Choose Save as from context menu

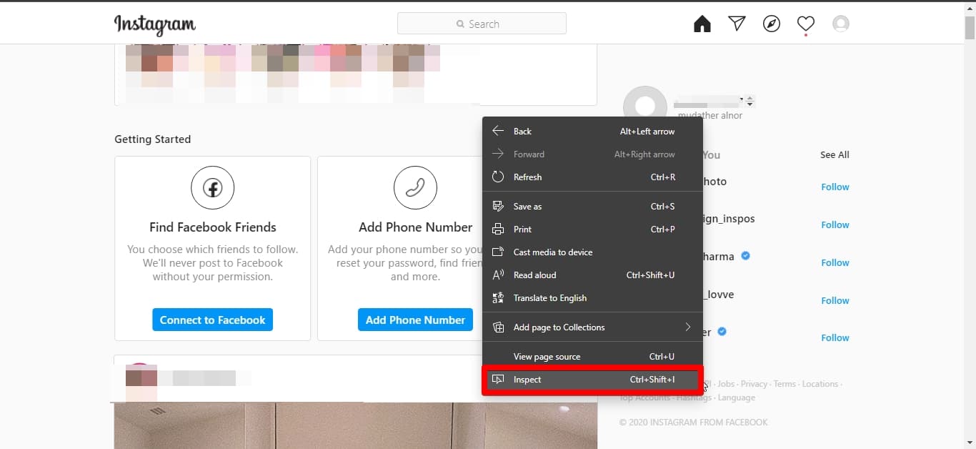pos(593,206)
